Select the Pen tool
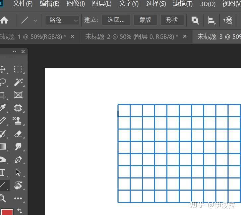Viewport: 241px width, 215px height. (x=18, y=160)
